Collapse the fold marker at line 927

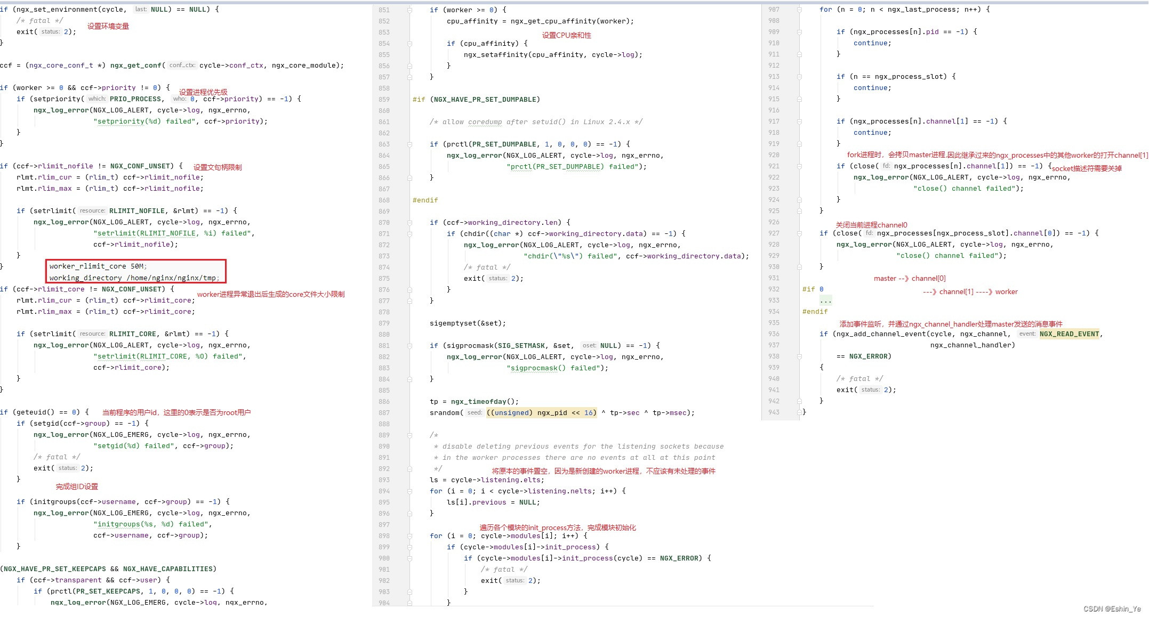[x=799, y=233]
